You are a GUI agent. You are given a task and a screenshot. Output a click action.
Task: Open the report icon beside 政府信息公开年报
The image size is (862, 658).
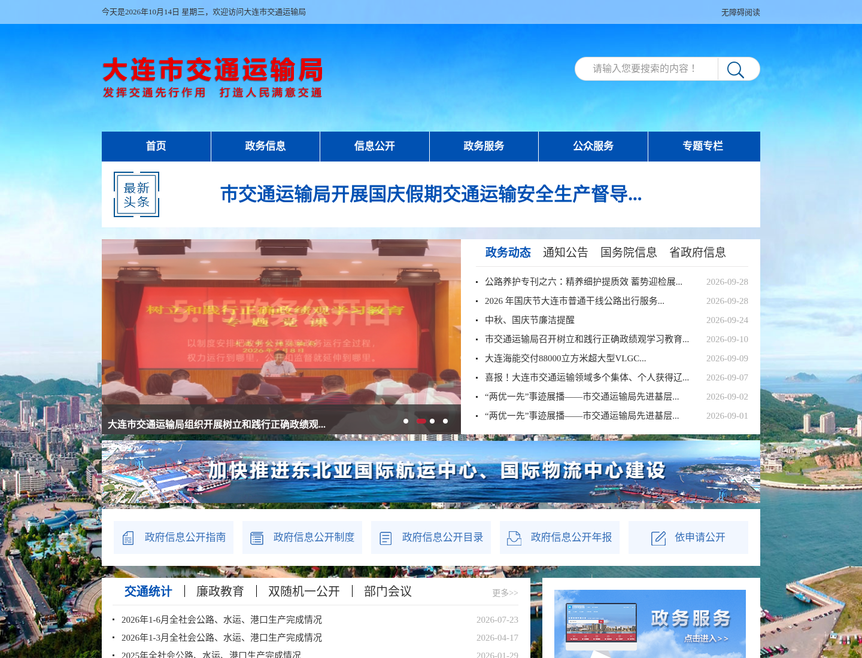click(514, 538)
